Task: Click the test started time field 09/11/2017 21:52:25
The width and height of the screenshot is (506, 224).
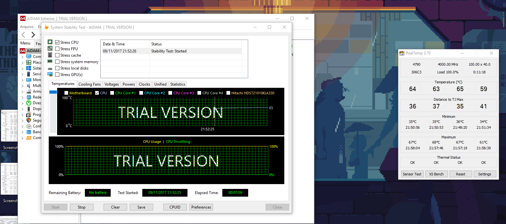Action: tap(165, 193)
